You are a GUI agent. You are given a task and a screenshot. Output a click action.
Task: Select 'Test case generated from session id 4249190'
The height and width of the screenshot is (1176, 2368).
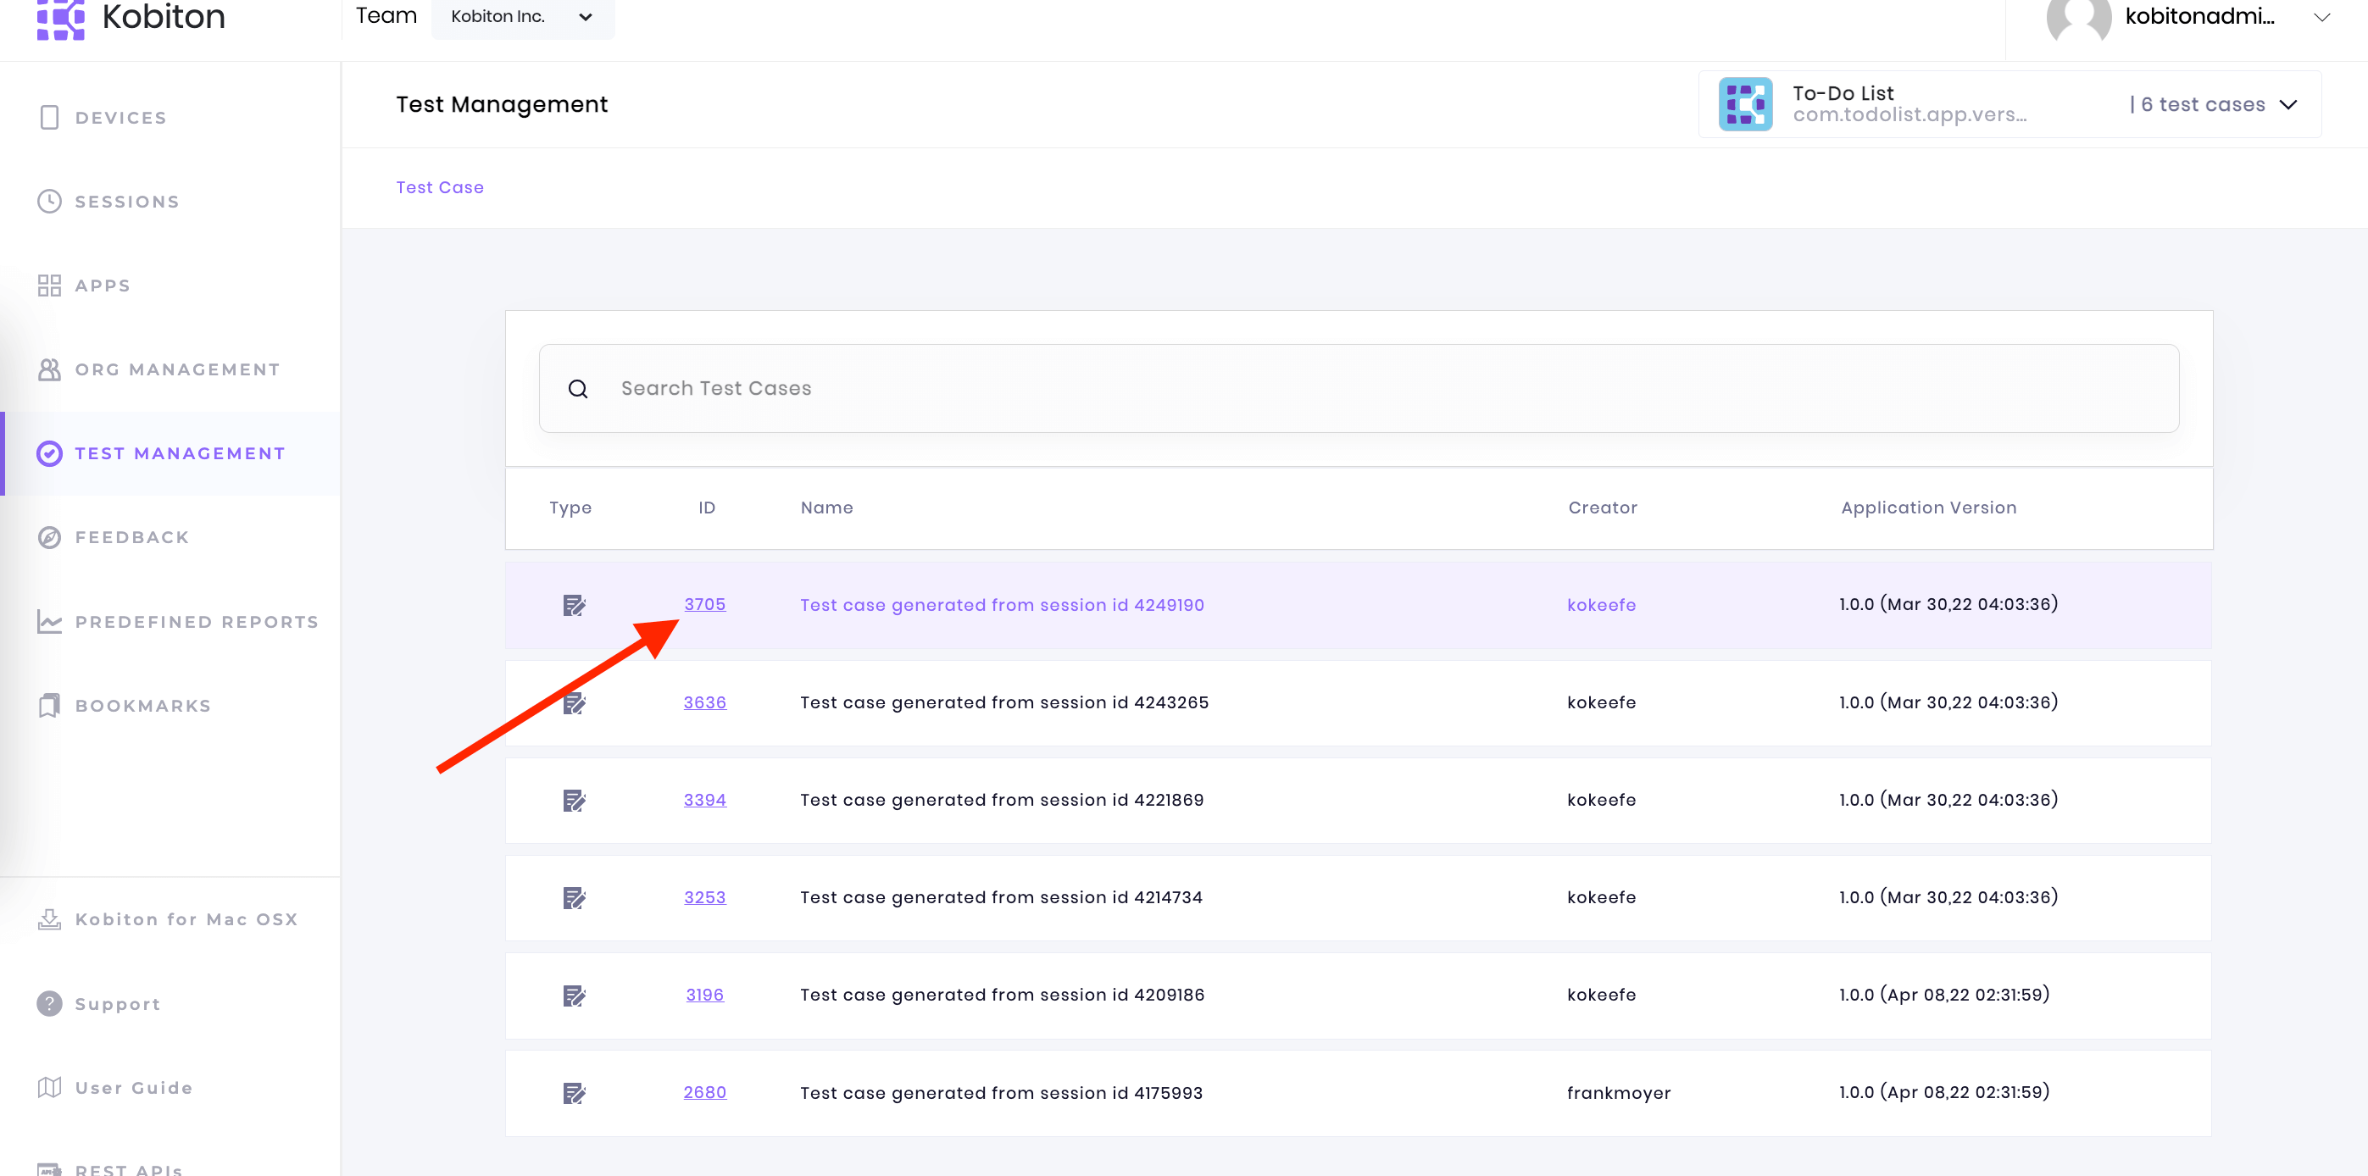(x=1002, y=606)
